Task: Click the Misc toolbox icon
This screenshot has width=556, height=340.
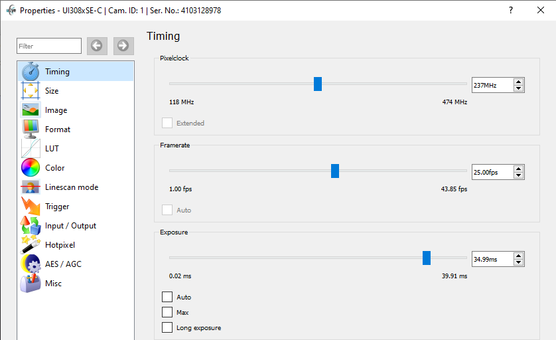Action: click(x=31, y=283)
